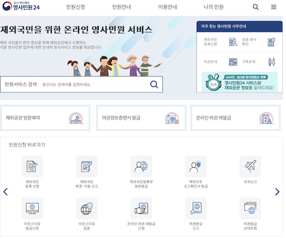
Task: Open the 귀국신고 airplane icon
Action: [x=250, y=167]
